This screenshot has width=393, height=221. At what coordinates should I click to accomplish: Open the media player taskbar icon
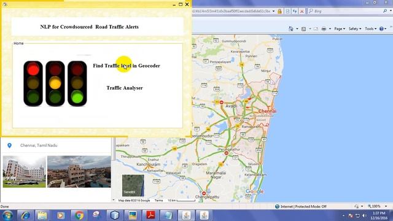(x=60, y=215)
